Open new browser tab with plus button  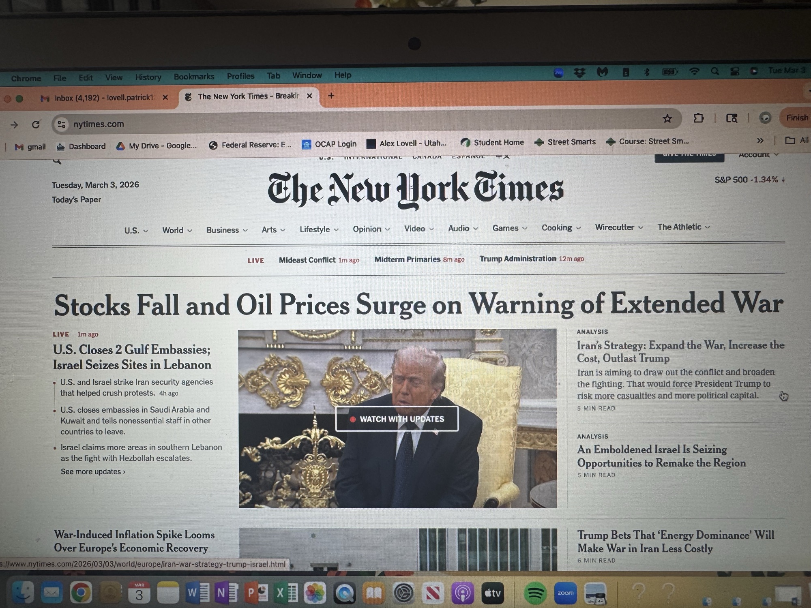pos(331,96)
